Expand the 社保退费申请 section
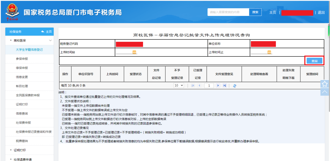Viewport: 330px width, 161px height. coord(21,159)
